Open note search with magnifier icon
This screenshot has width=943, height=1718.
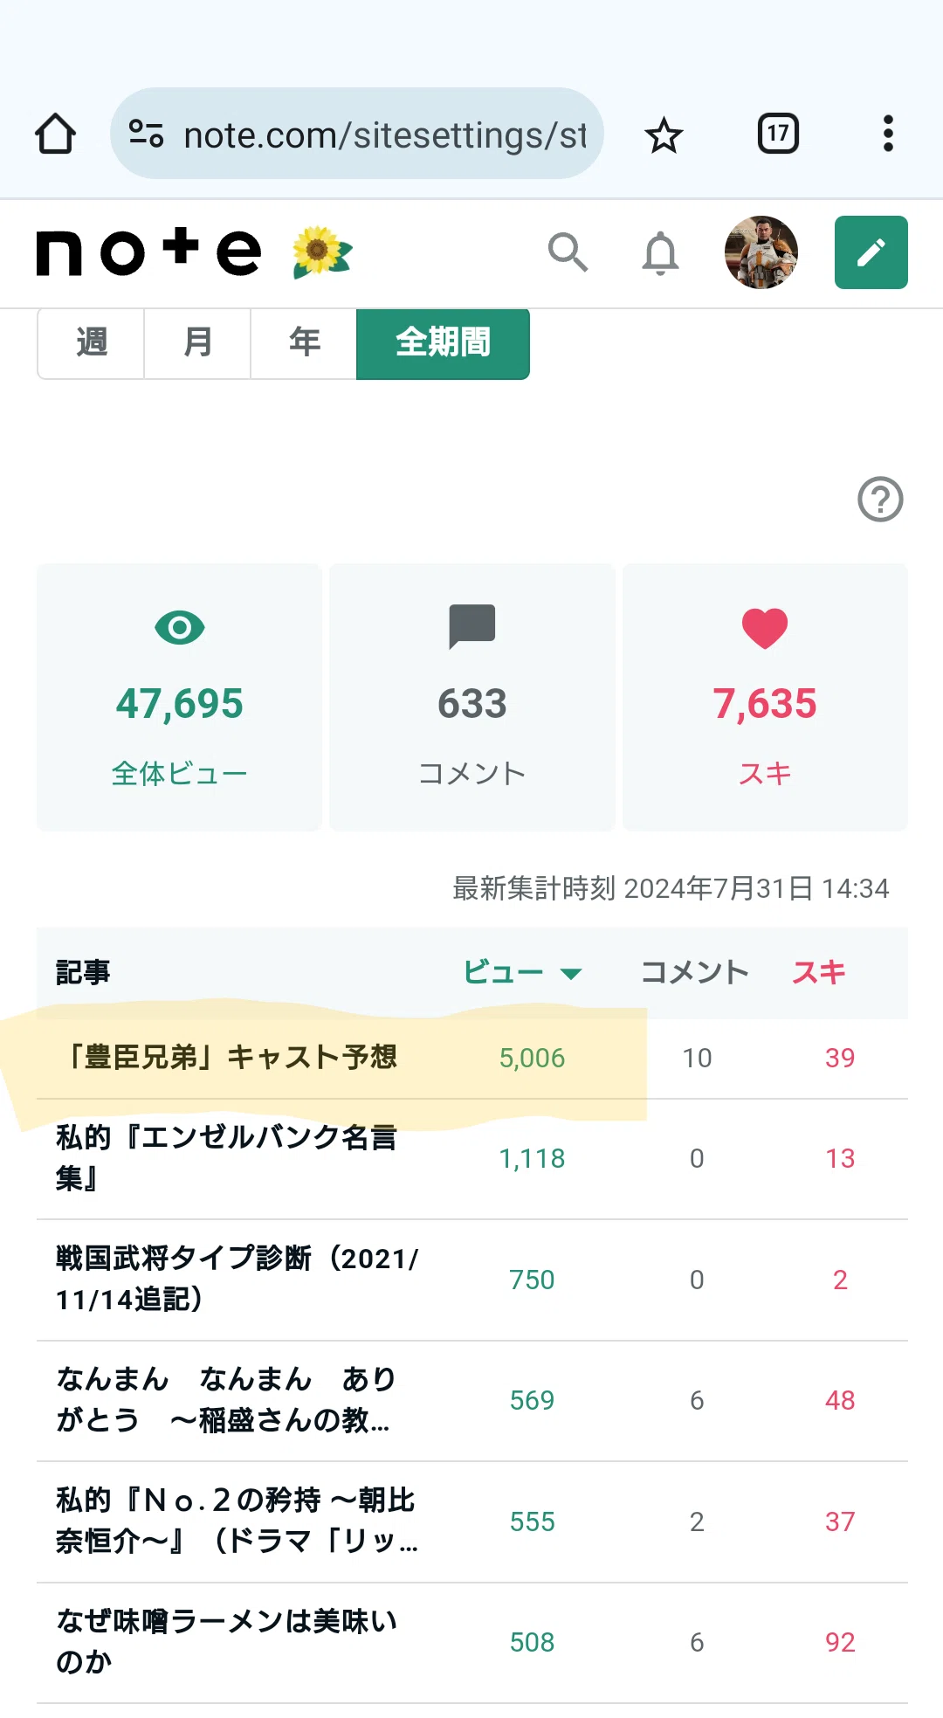[568, 252]
